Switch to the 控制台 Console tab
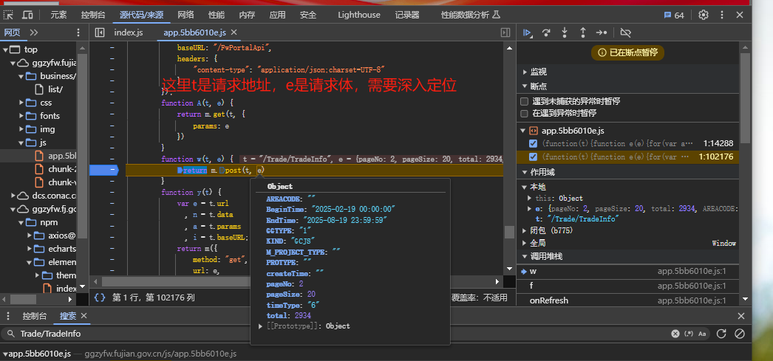The image size is (773, 361). click(92, 15)
